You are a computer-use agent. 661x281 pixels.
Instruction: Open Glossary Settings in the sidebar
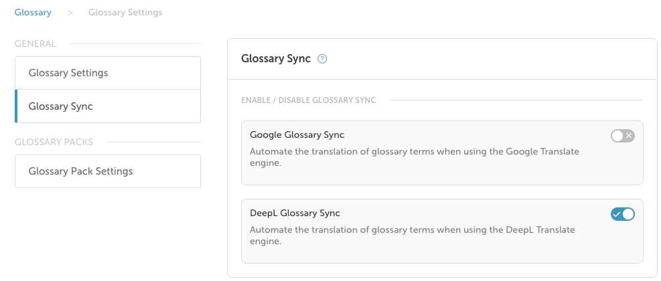(108, 73)
